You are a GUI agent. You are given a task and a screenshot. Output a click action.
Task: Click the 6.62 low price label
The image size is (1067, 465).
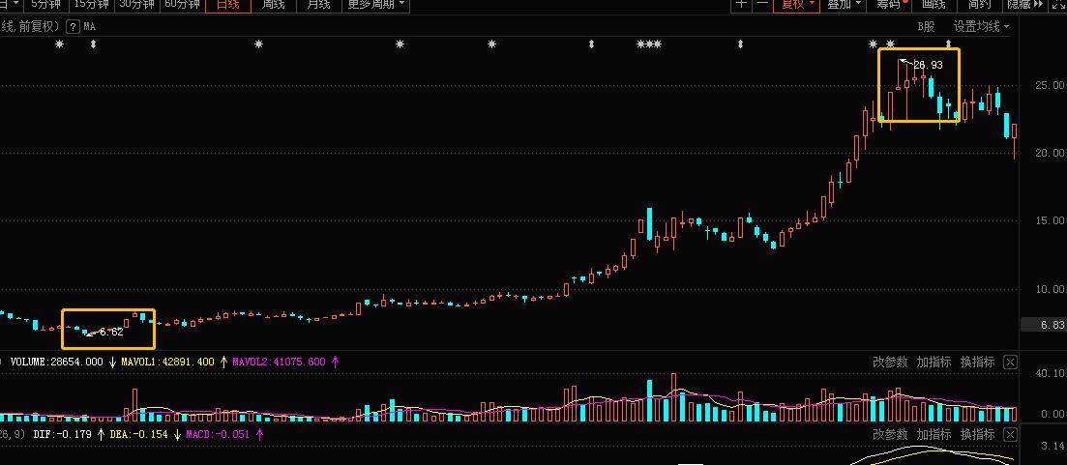coord(111,333)
